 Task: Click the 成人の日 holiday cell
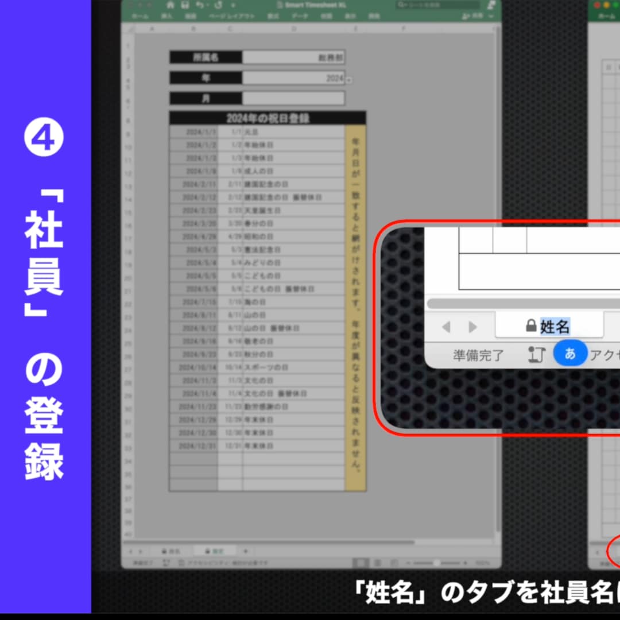tap(293, 171)
